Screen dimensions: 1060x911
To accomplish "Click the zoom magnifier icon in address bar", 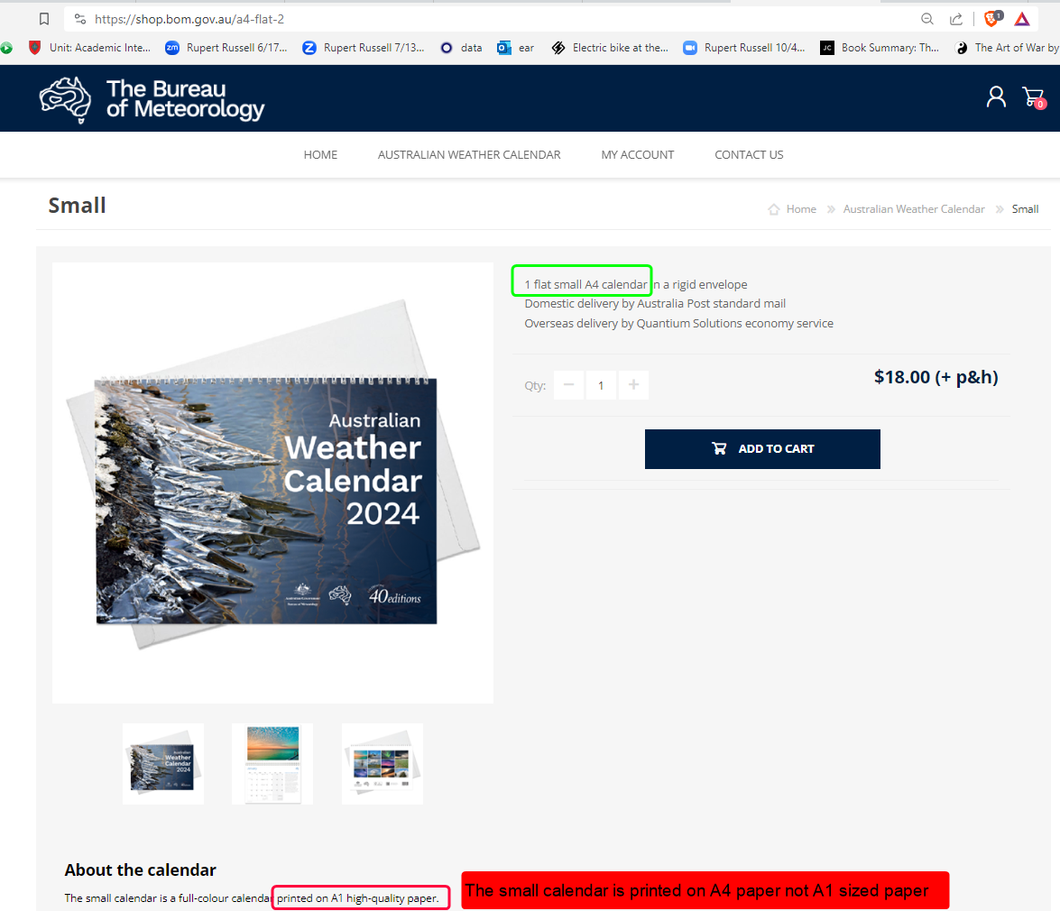I will pyautogui.click(x=927, y=19).
